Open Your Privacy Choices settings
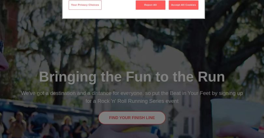The height and width of the screenshot is (138, 264). 85,5
